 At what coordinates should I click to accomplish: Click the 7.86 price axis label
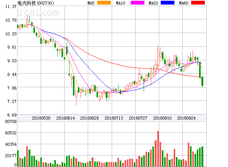click(x=12, y=88)
